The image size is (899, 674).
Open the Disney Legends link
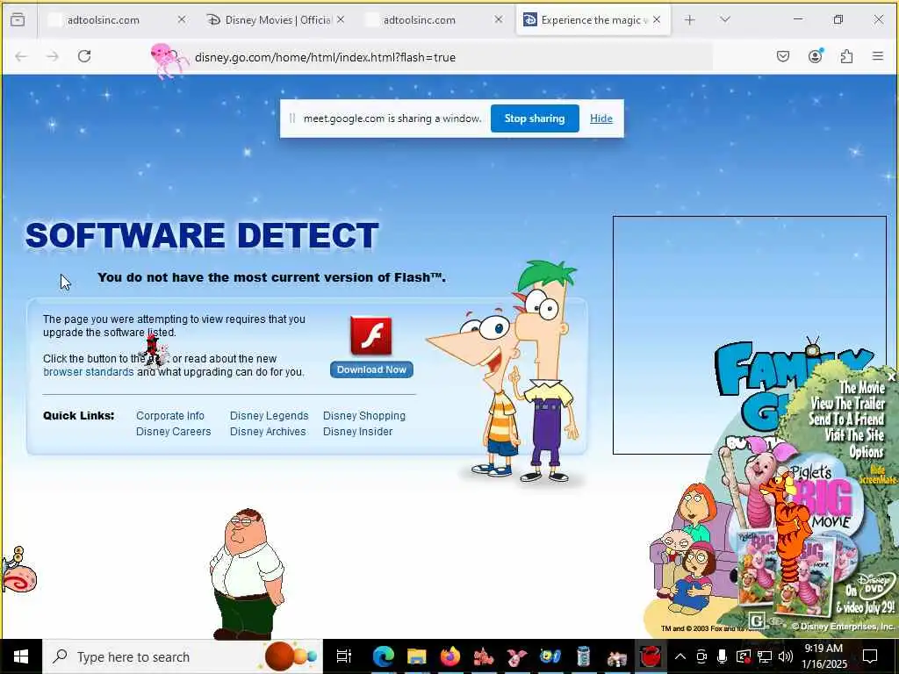point(269,415)
